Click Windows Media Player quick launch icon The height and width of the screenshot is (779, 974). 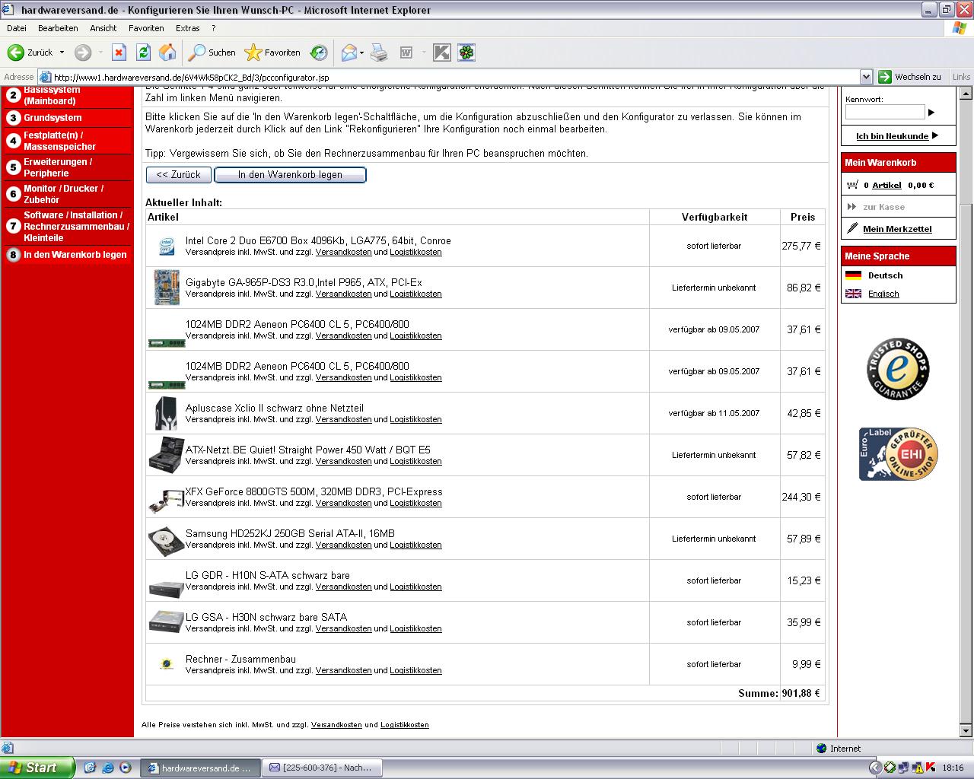tap(125, 768)
